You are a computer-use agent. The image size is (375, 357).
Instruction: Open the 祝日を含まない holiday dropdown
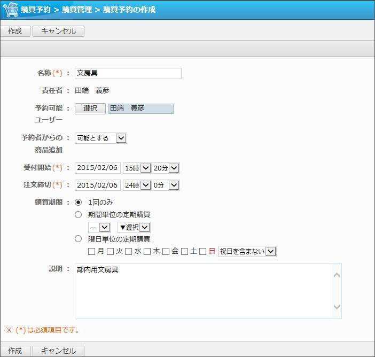[247, 251]
